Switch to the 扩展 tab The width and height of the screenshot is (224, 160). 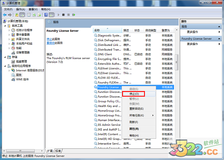click(50, 151)
